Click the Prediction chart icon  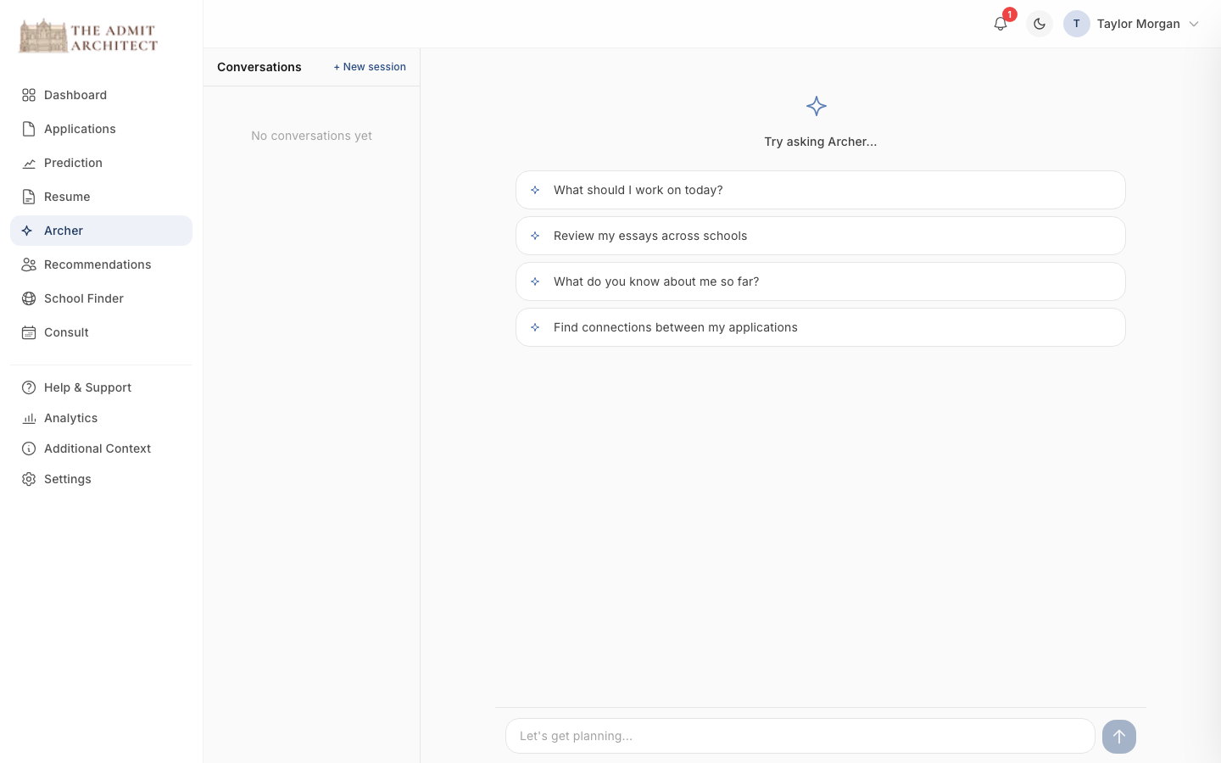(x=29, y=163)
